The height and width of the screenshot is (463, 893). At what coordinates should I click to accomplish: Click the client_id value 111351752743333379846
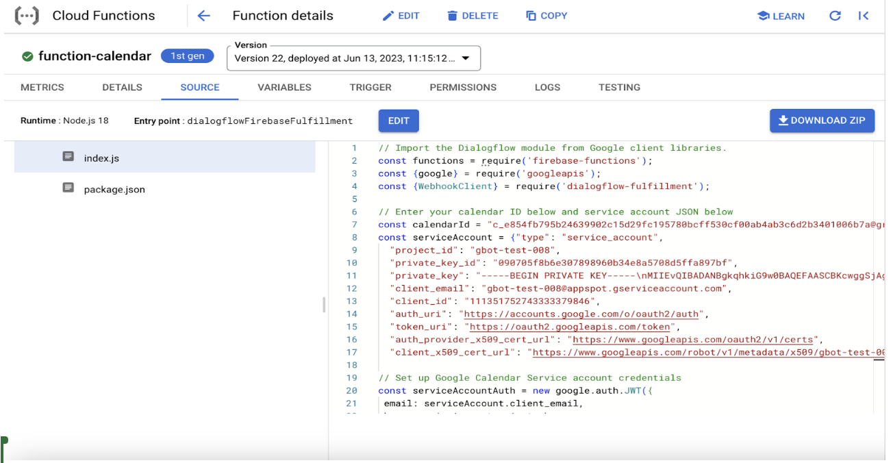click(x=529, y=301)
